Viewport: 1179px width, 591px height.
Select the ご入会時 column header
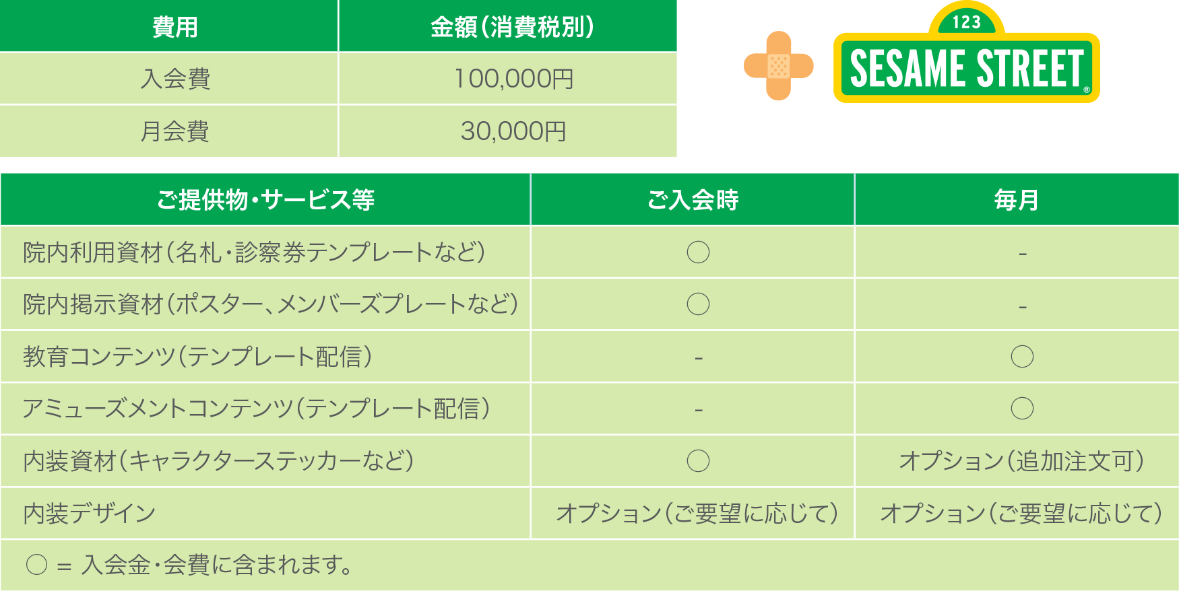pos(693,199)
